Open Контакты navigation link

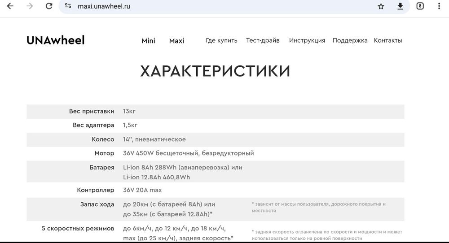pyautogui.click(x=388, y=41)
